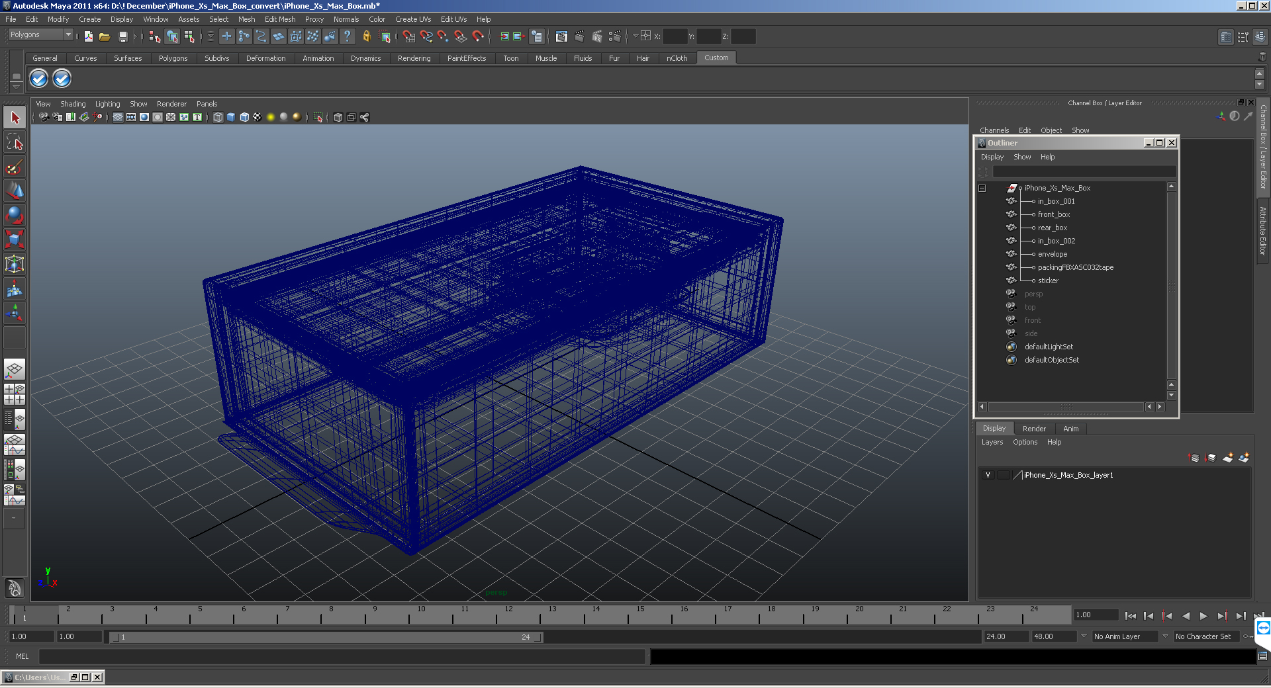Switch to the Rendering shelf tab
This screenshot has height=688, width=1271.
[x=414, y=58]
